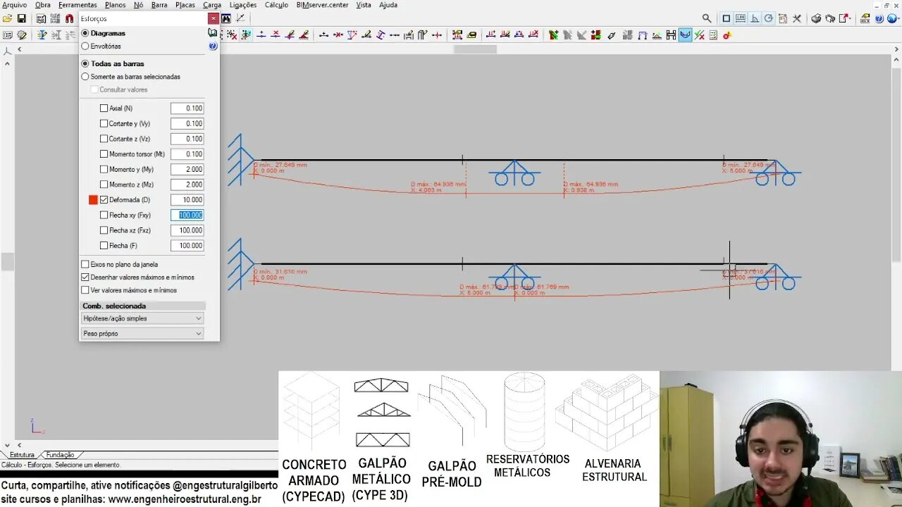This screenshot has width=902, height=507.
Task: Toggle Eixos no plano da janela checkbox
Action: coord(85,265)
